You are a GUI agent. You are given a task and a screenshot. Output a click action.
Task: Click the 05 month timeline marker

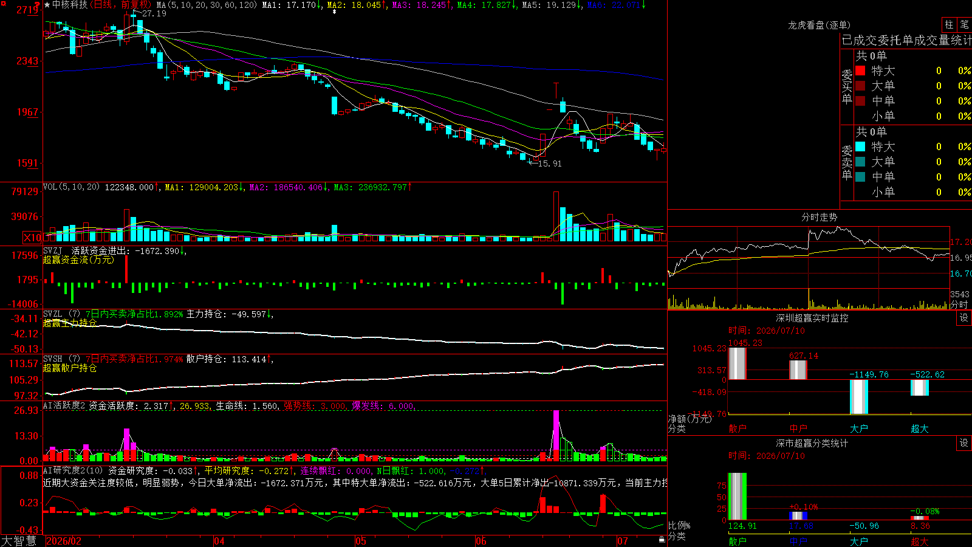[361, 541]
